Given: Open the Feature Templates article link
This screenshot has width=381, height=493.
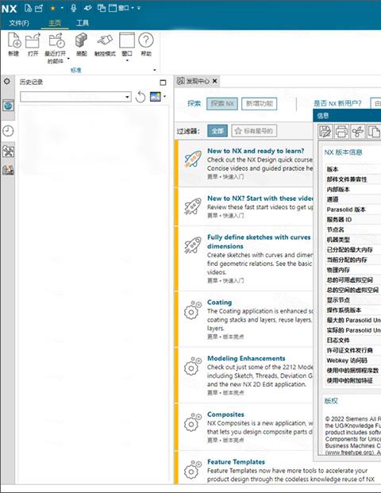Looking at the screenshot, I should [x=236, y=462].
